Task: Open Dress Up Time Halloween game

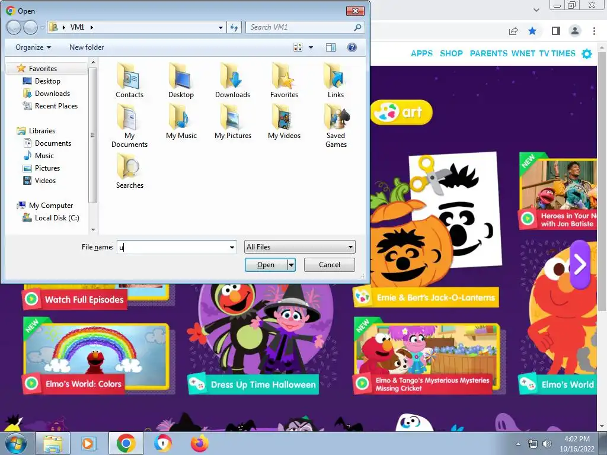Action: coord(253,384)
